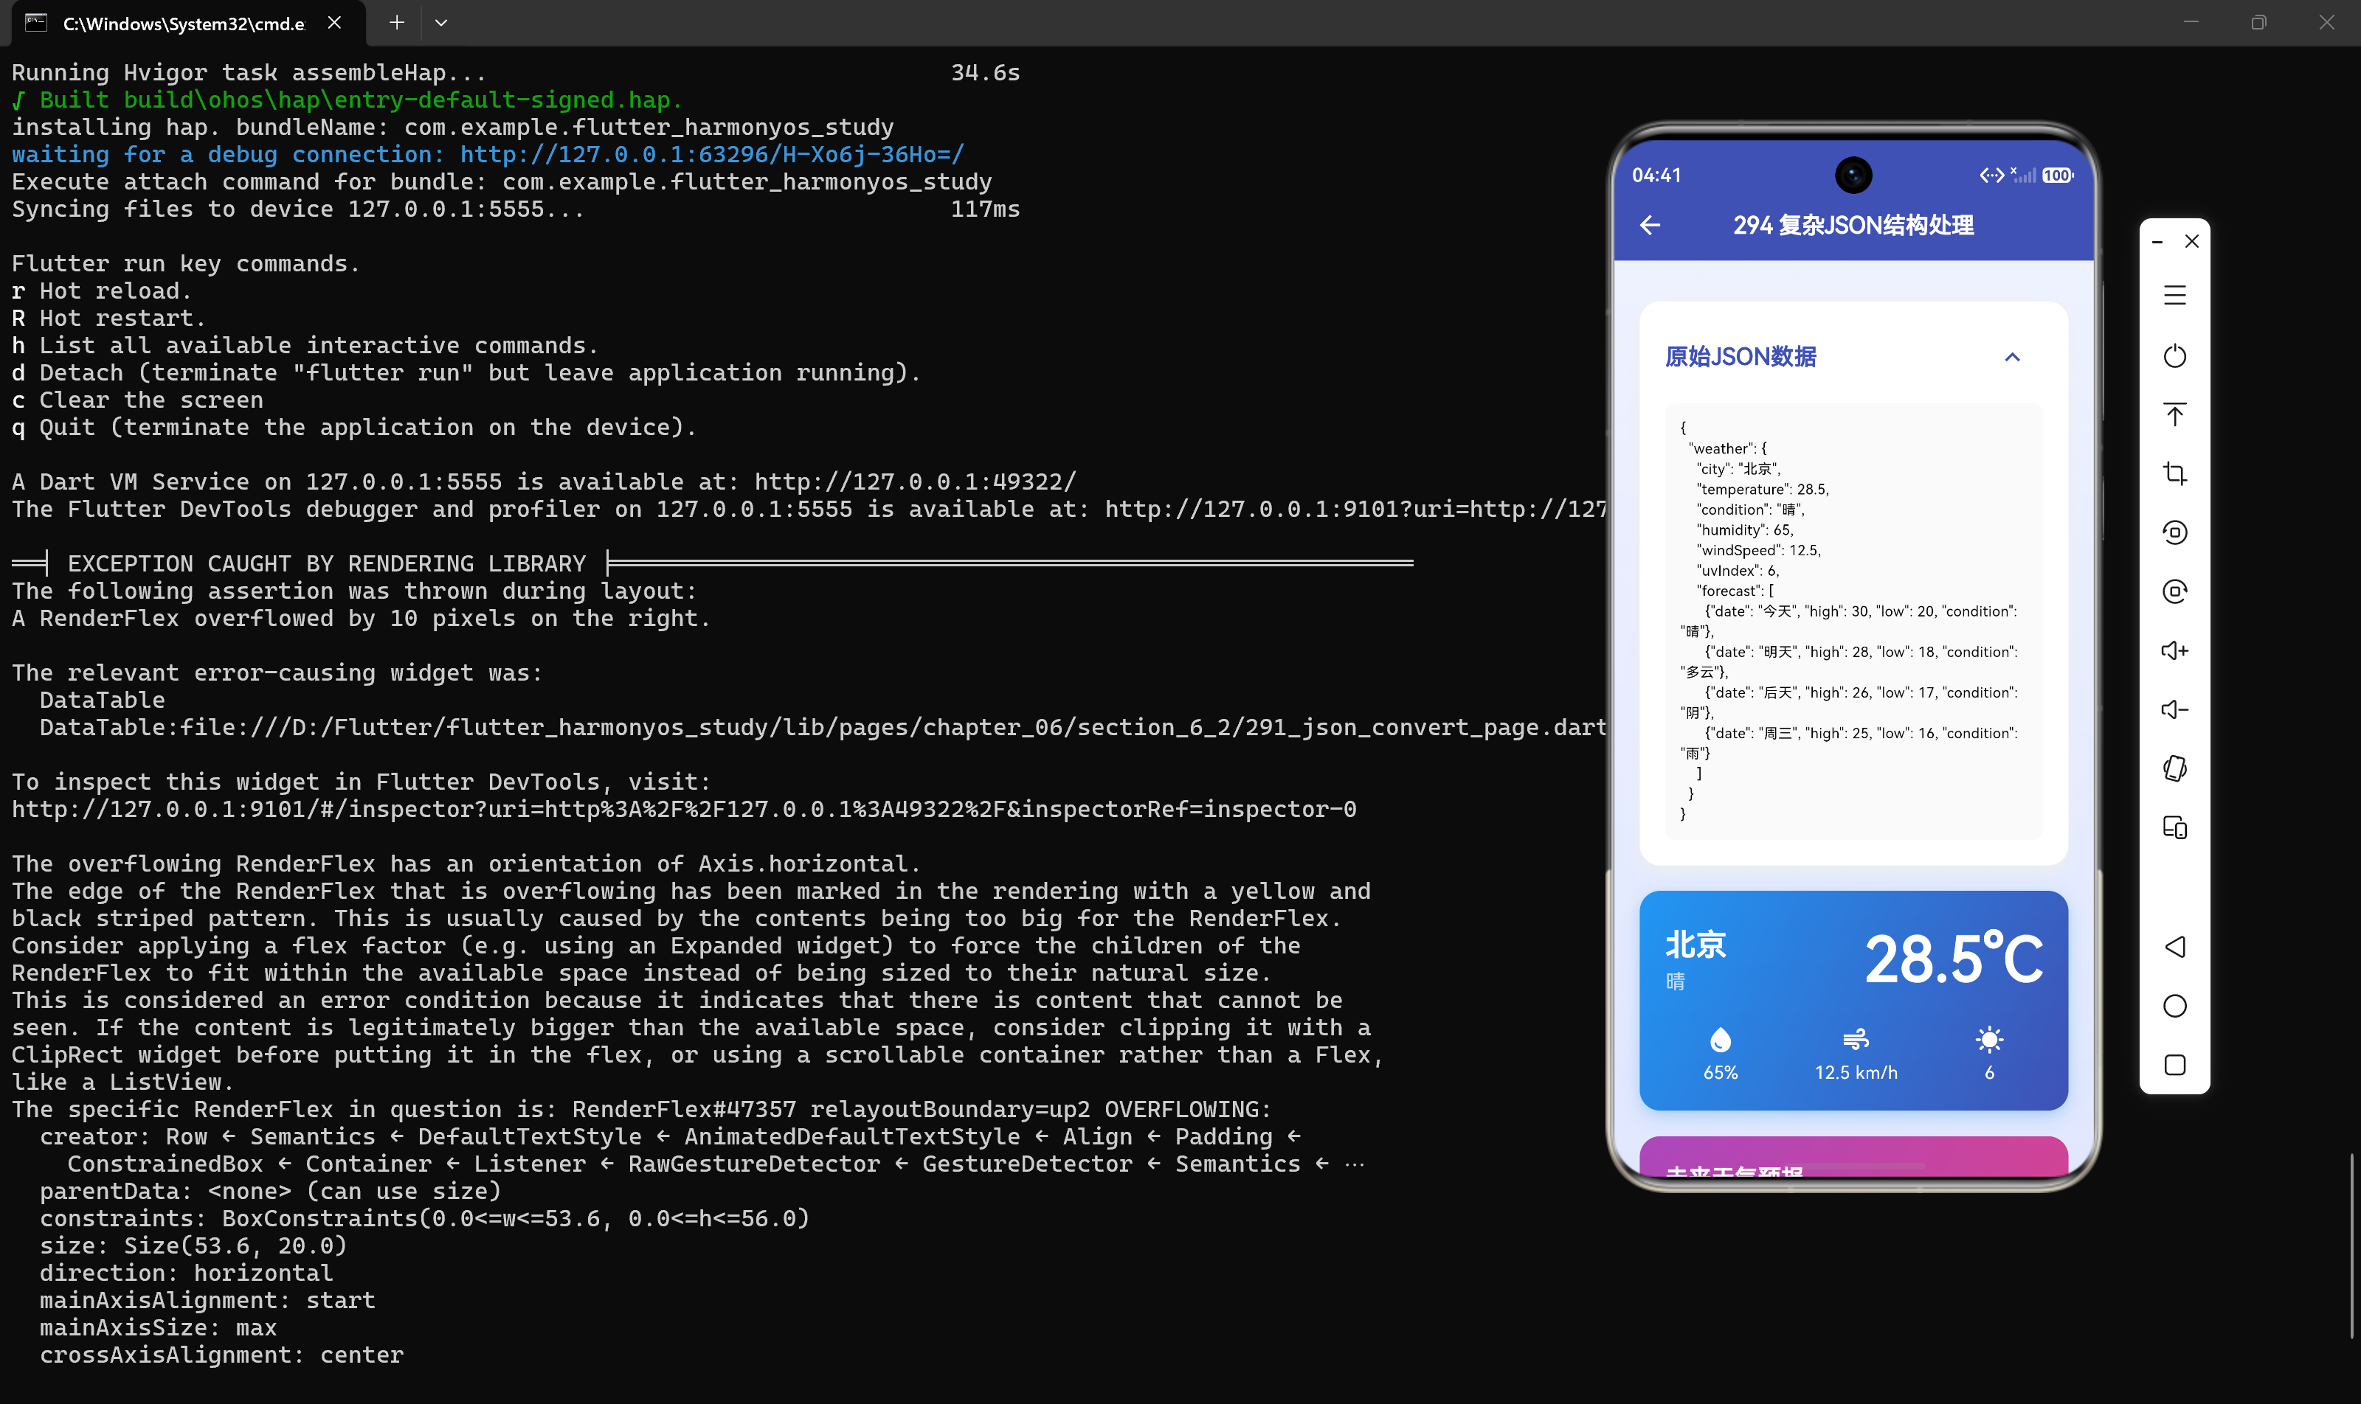Click the 'd Detach' command line
The height and width of the screenshot is (1404, 2361).
(466, 373)
